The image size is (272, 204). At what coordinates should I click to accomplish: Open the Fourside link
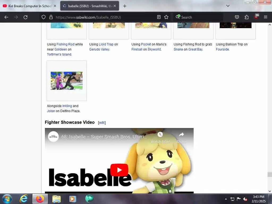click(x=222, y=49)
